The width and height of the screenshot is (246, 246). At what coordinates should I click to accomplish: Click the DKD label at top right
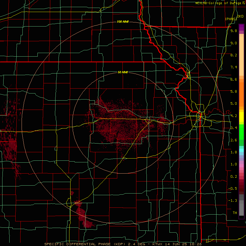click(x=240, y=16)
